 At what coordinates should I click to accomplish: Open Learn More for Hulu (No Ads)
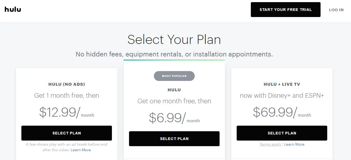(x=81, y=150)
